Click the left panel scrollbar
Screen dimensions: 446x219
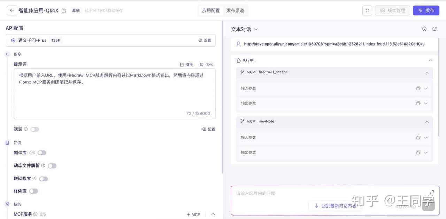[x=222, y=97]
